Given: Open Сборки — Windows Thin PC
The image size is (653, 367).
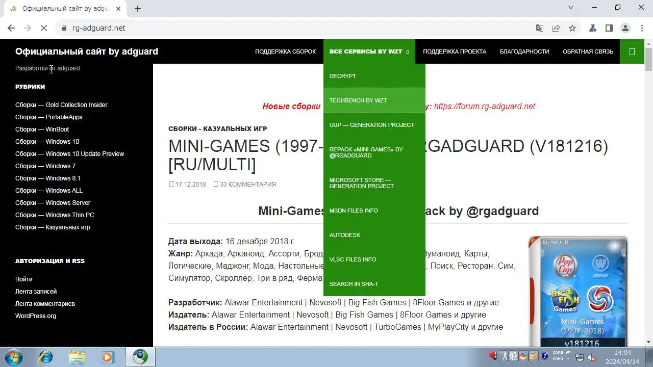Looking at the screenshot, I should (55, 215).
